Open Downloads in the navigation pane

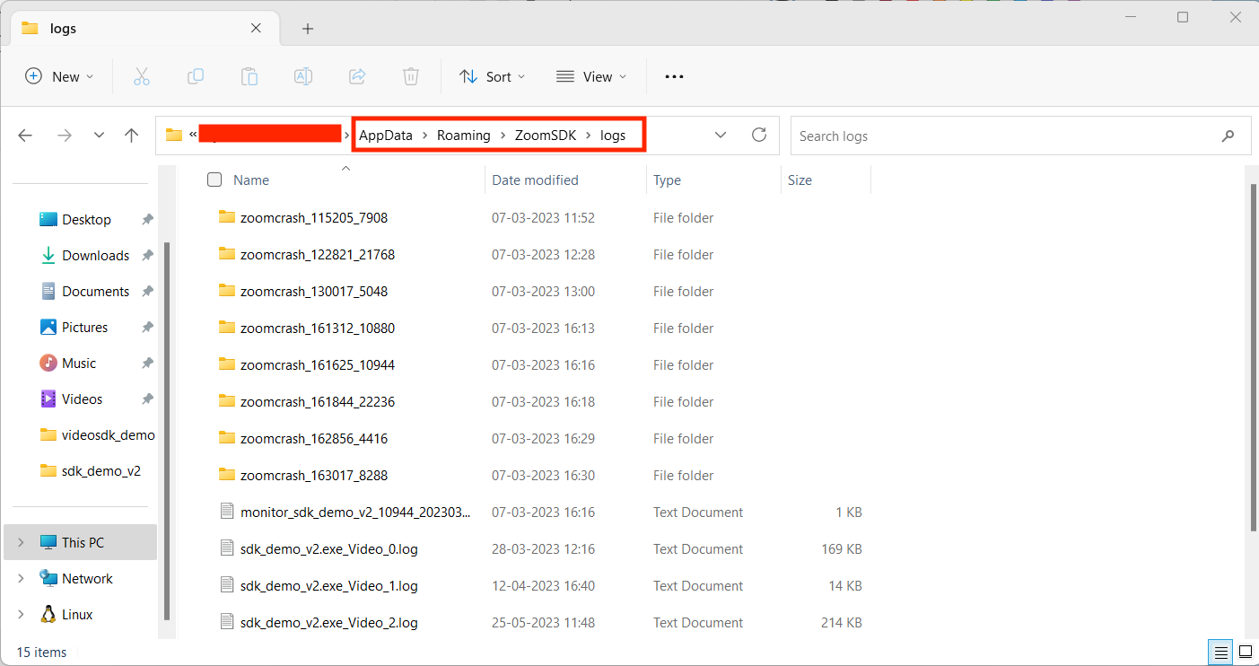95,255
